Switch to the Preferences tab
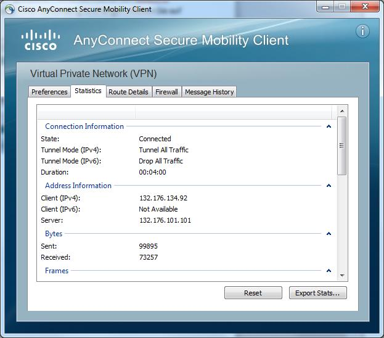This screenshot has width=384, height=338. point(49,92)
